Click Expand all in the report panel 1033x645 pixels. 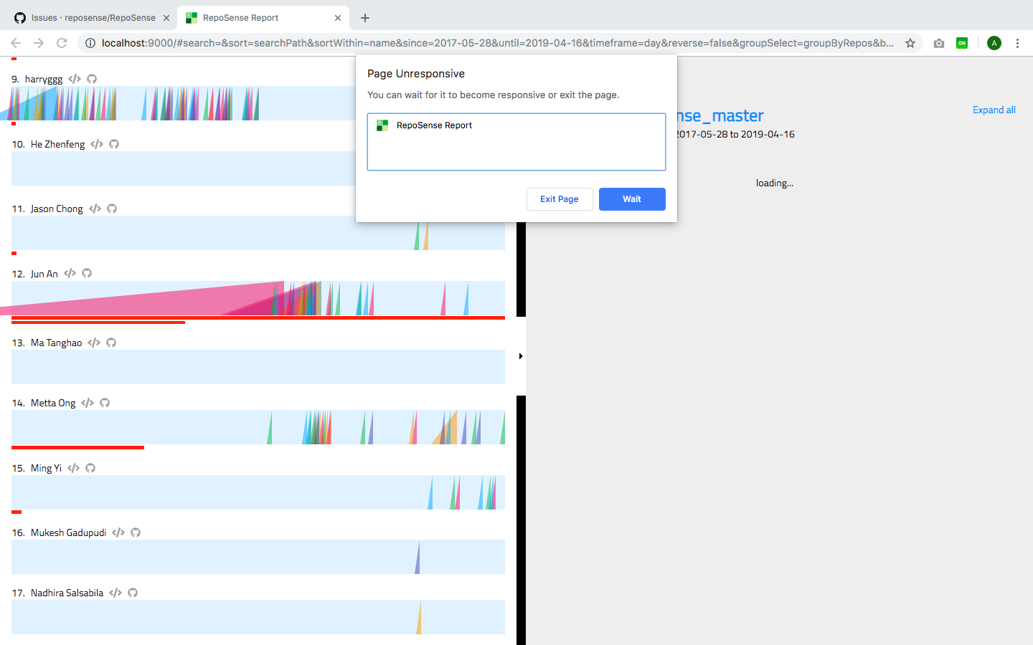pyautogui.click(x=994, y=110)
